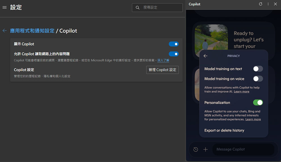Open the Copilot panel three-dot menu
Screen dimensions: 281x162
pyautogui.click(x=268, y=4)
